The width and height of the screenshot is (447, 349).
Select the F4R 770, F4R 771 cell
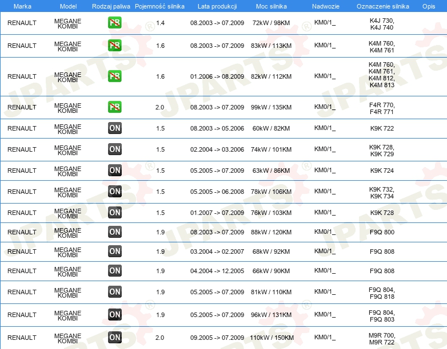pos(382,108)
